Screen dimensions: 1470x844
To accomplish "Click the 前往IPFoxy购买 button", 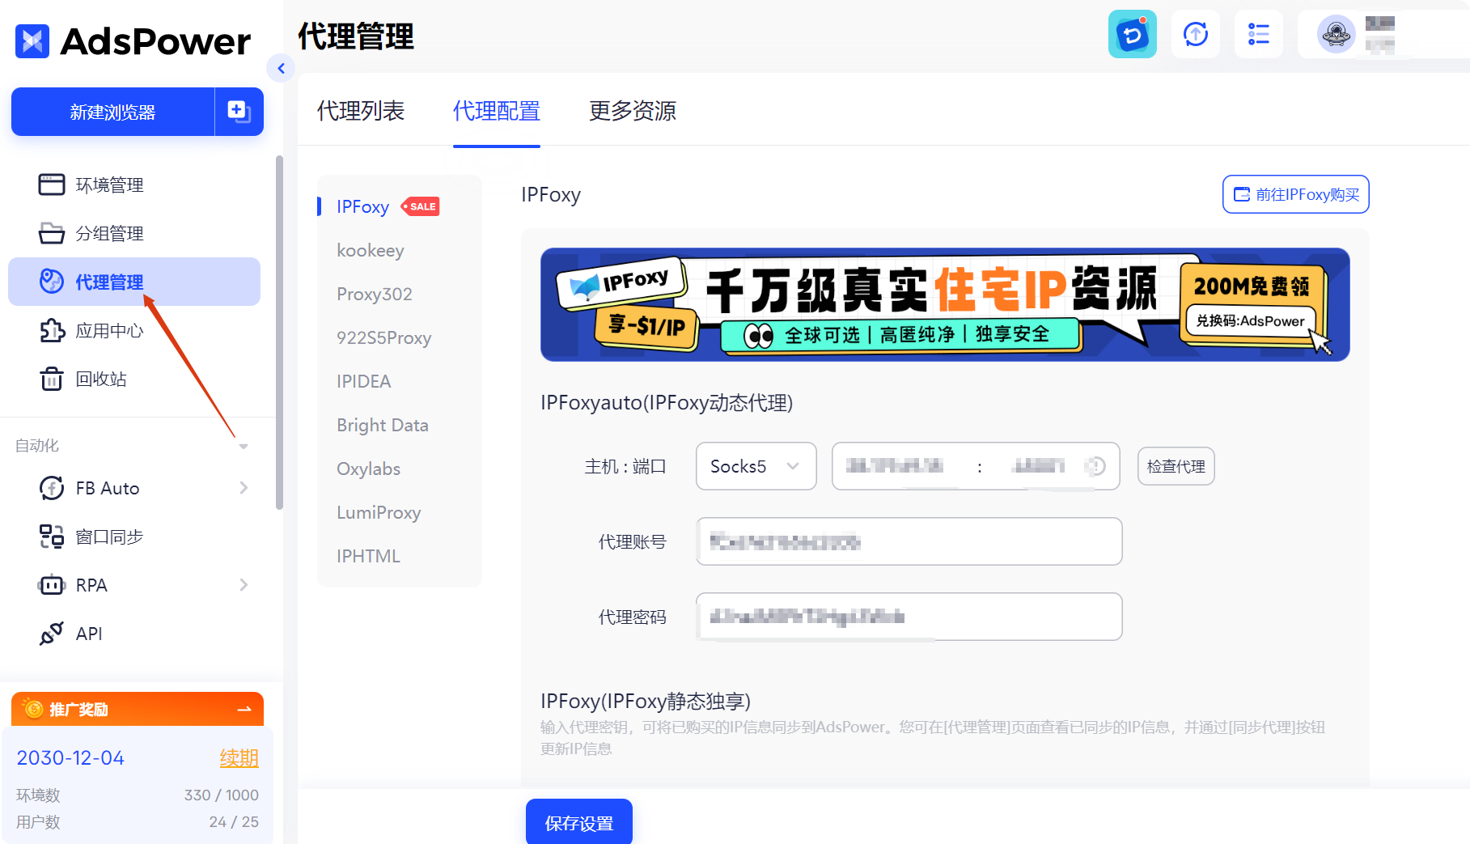I will pos(1295,194).
